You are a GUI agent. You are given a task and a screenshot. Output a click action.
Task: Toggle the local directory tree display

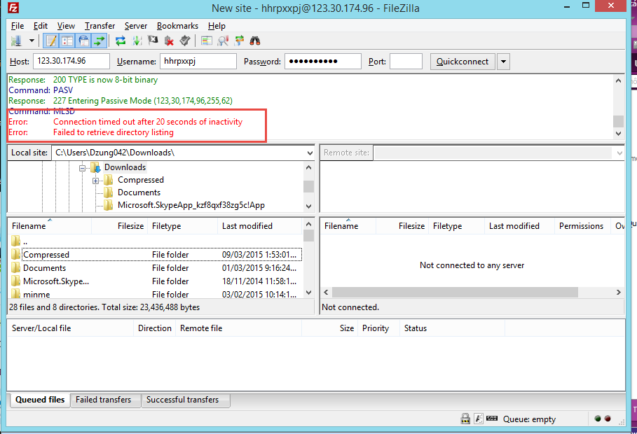(67, 41)
